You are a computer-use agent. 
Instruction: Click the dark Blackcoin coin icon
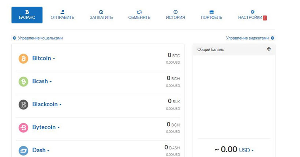(23, 105)
